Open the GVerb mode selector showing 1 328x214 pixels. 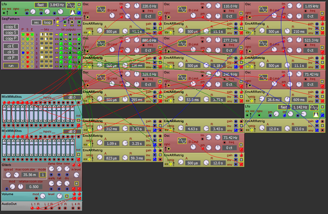[43, 175]
